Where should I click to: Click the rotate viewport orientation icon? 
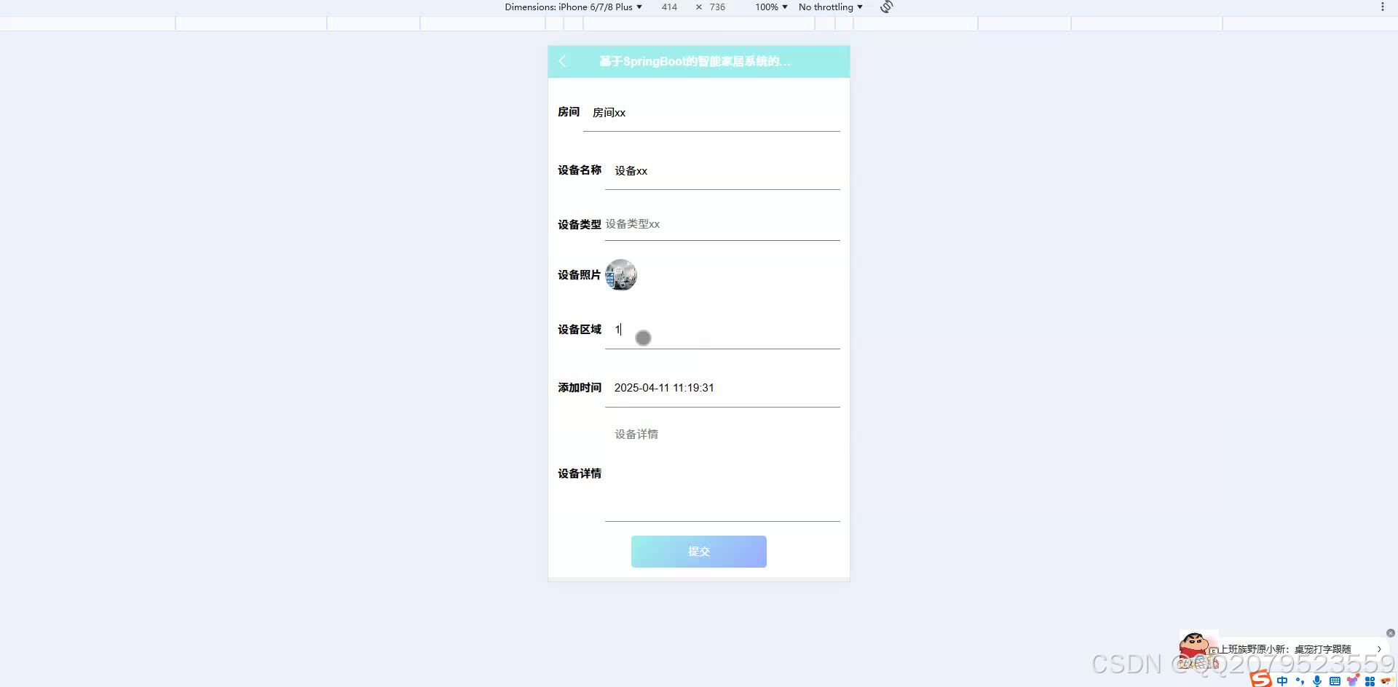tap(886, 7)
